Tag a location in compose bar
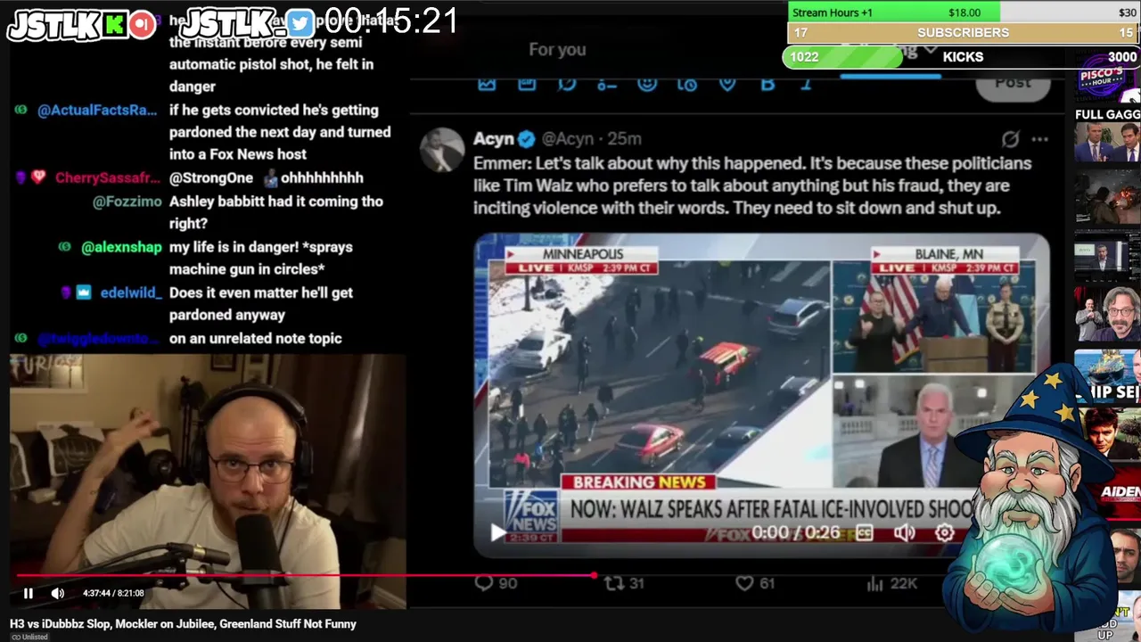 tap(727, 84)
